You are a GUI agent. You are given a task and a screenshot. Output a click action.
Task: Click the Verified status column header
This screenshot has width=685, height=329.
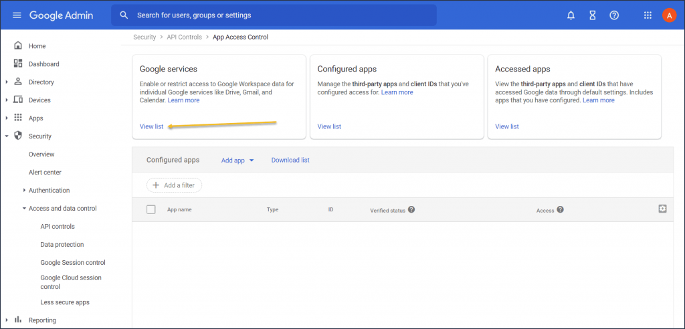coord(387,210)
